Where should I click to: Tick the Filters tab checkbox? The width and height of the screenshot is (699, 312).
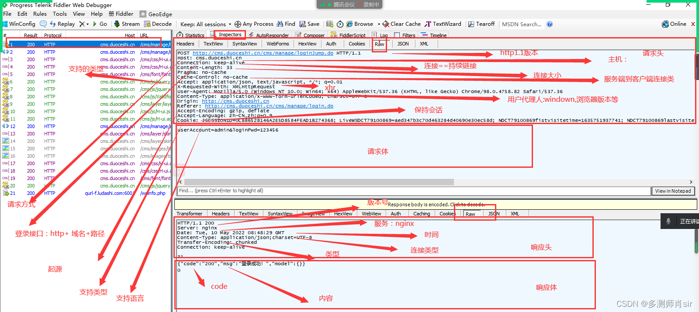click(x=397, y=35)
